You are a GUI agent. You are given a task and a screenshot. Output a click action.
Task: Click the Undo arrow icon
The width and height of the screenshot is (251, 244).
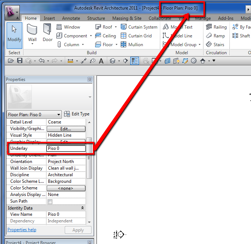(42, 61)
